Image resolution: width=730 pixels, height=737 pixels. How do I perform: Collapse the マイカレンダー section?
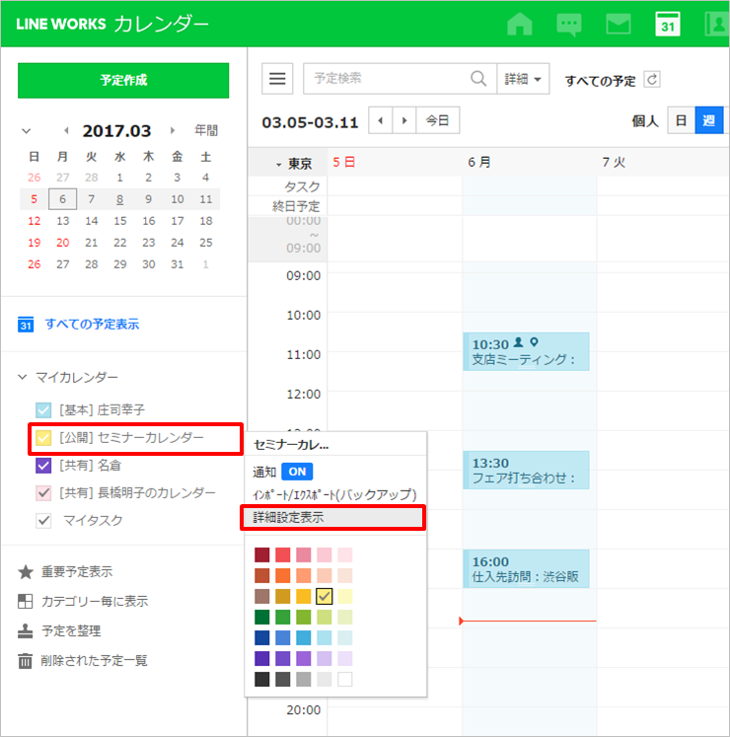[23, 377]
